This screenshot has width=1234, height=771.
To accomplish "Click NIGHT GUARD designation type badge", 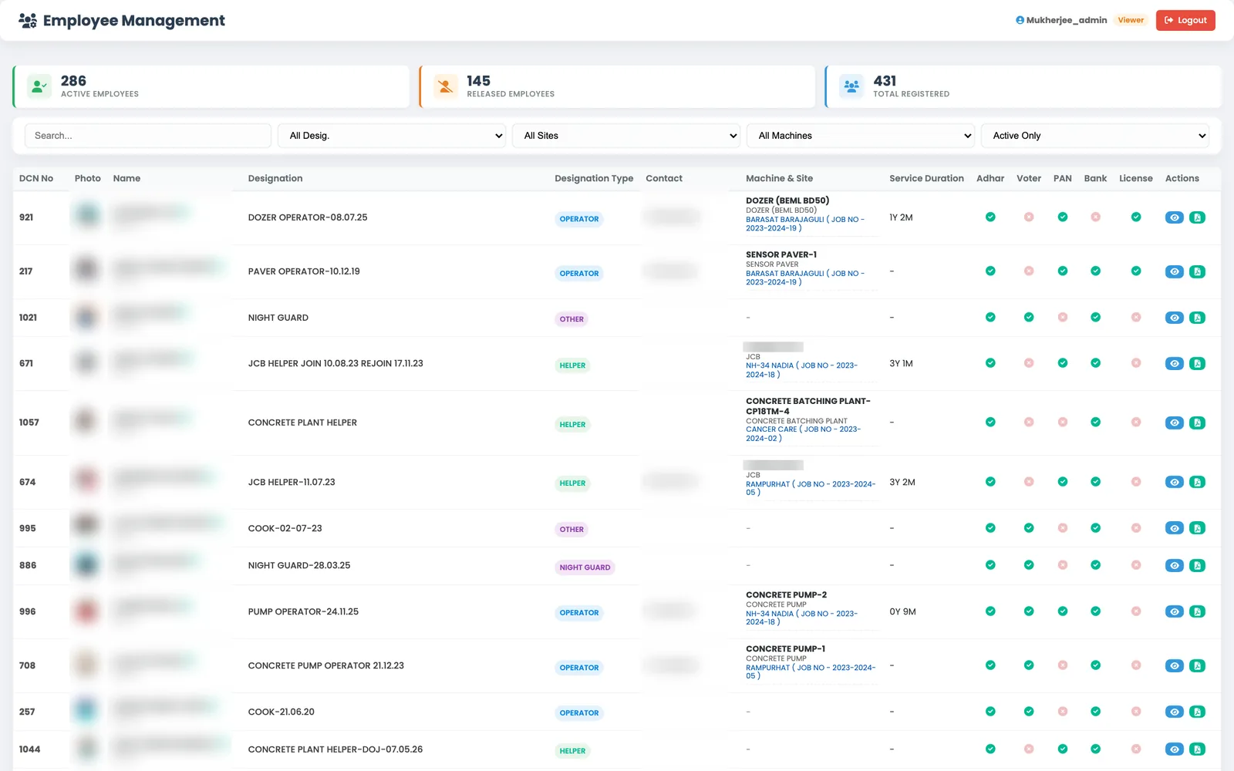I will point(585,567).
